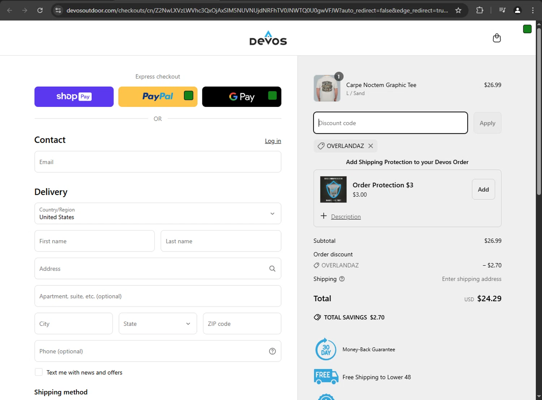Click the Devos logo
This screenshot has width=542, height=400.
268,38
